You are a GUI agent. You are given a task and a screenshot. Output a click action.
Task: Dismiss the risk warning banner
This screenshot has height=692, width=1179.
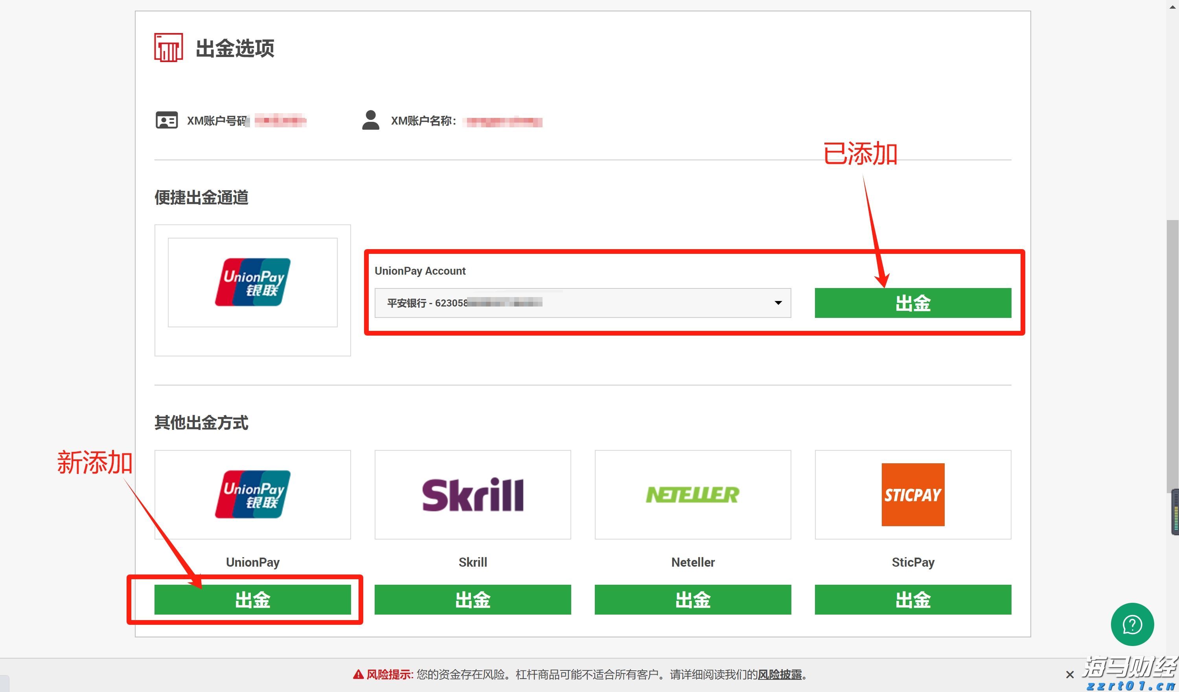click(1070, 675)
